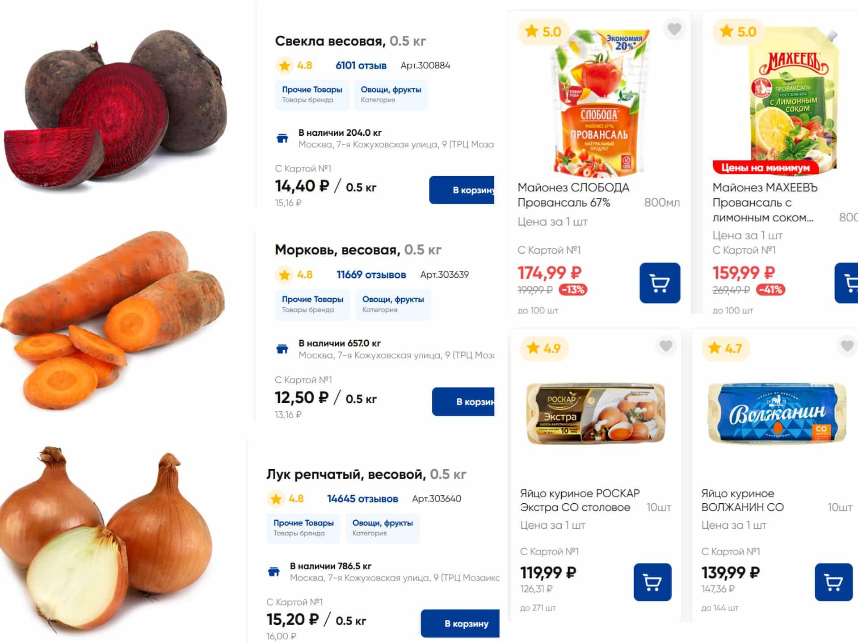The width and height of the screenshot is (858, 643).
Task: Favorite the РОСКАР eggs with heart
Action: [666, 346]
